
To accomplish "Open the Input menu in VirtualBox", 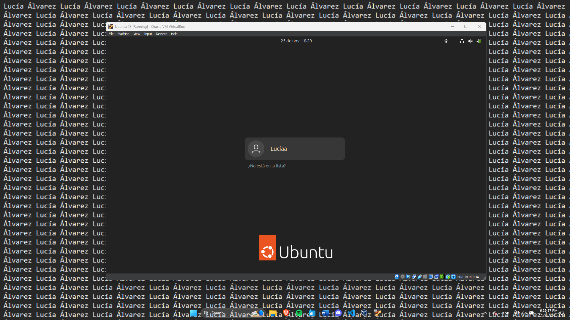I will [x=148, y=34].
